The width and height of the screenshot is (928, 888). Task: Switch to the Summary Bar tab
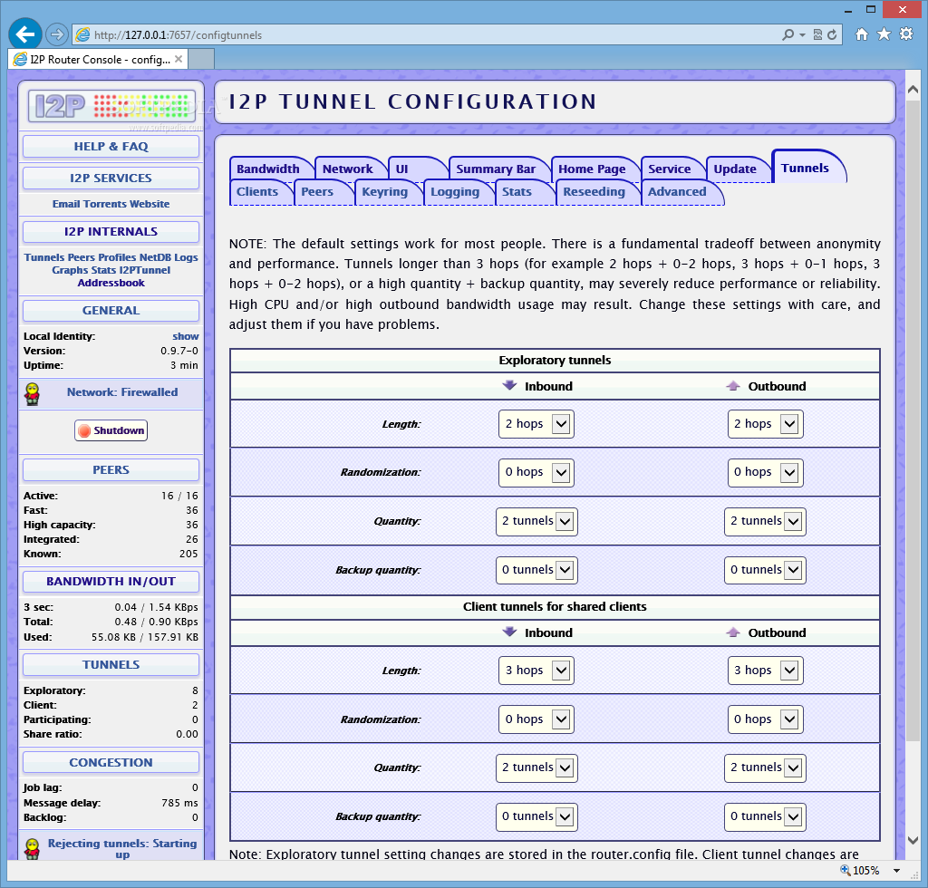496,169
